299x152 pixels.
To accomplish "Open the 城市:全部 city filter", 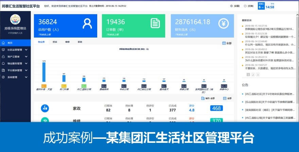I will coord(208,98).
